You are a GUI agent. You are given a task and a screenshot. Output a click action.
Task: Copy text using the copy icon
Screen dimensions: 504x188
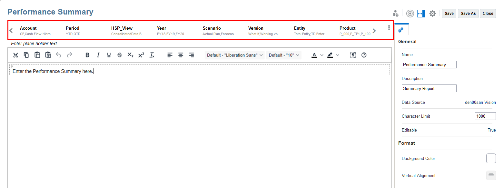26,55
